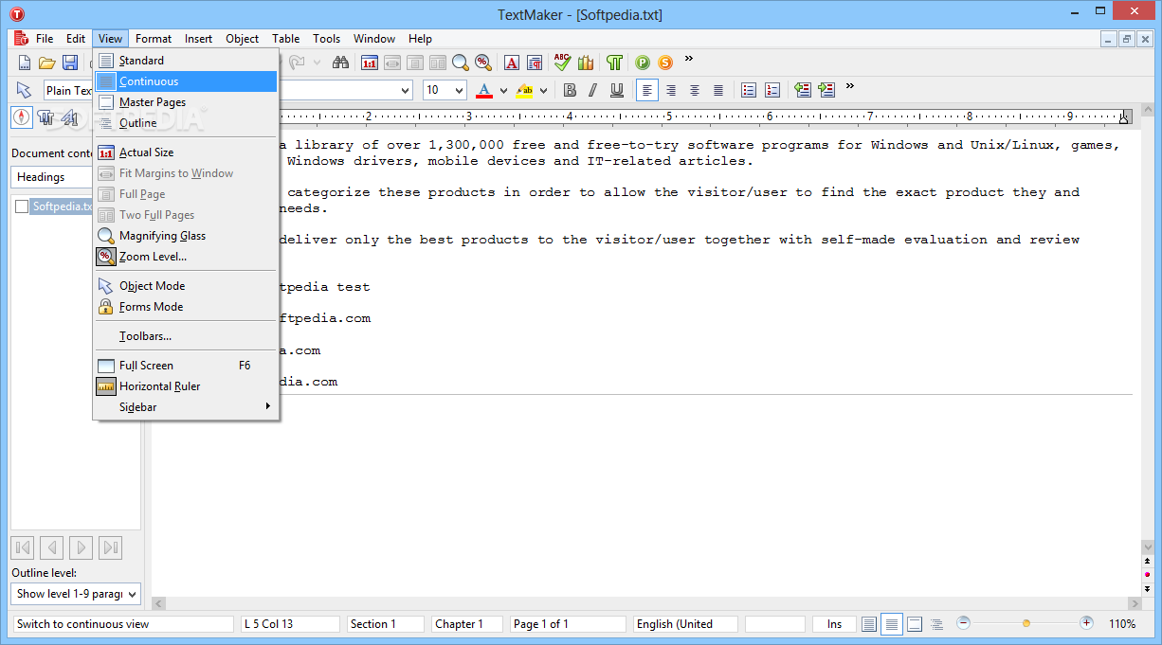Image resolution: width=1162 pixels, height=645 pixels.
Task: Open the Tools menu in the menu bar
Action: (327, 39)
